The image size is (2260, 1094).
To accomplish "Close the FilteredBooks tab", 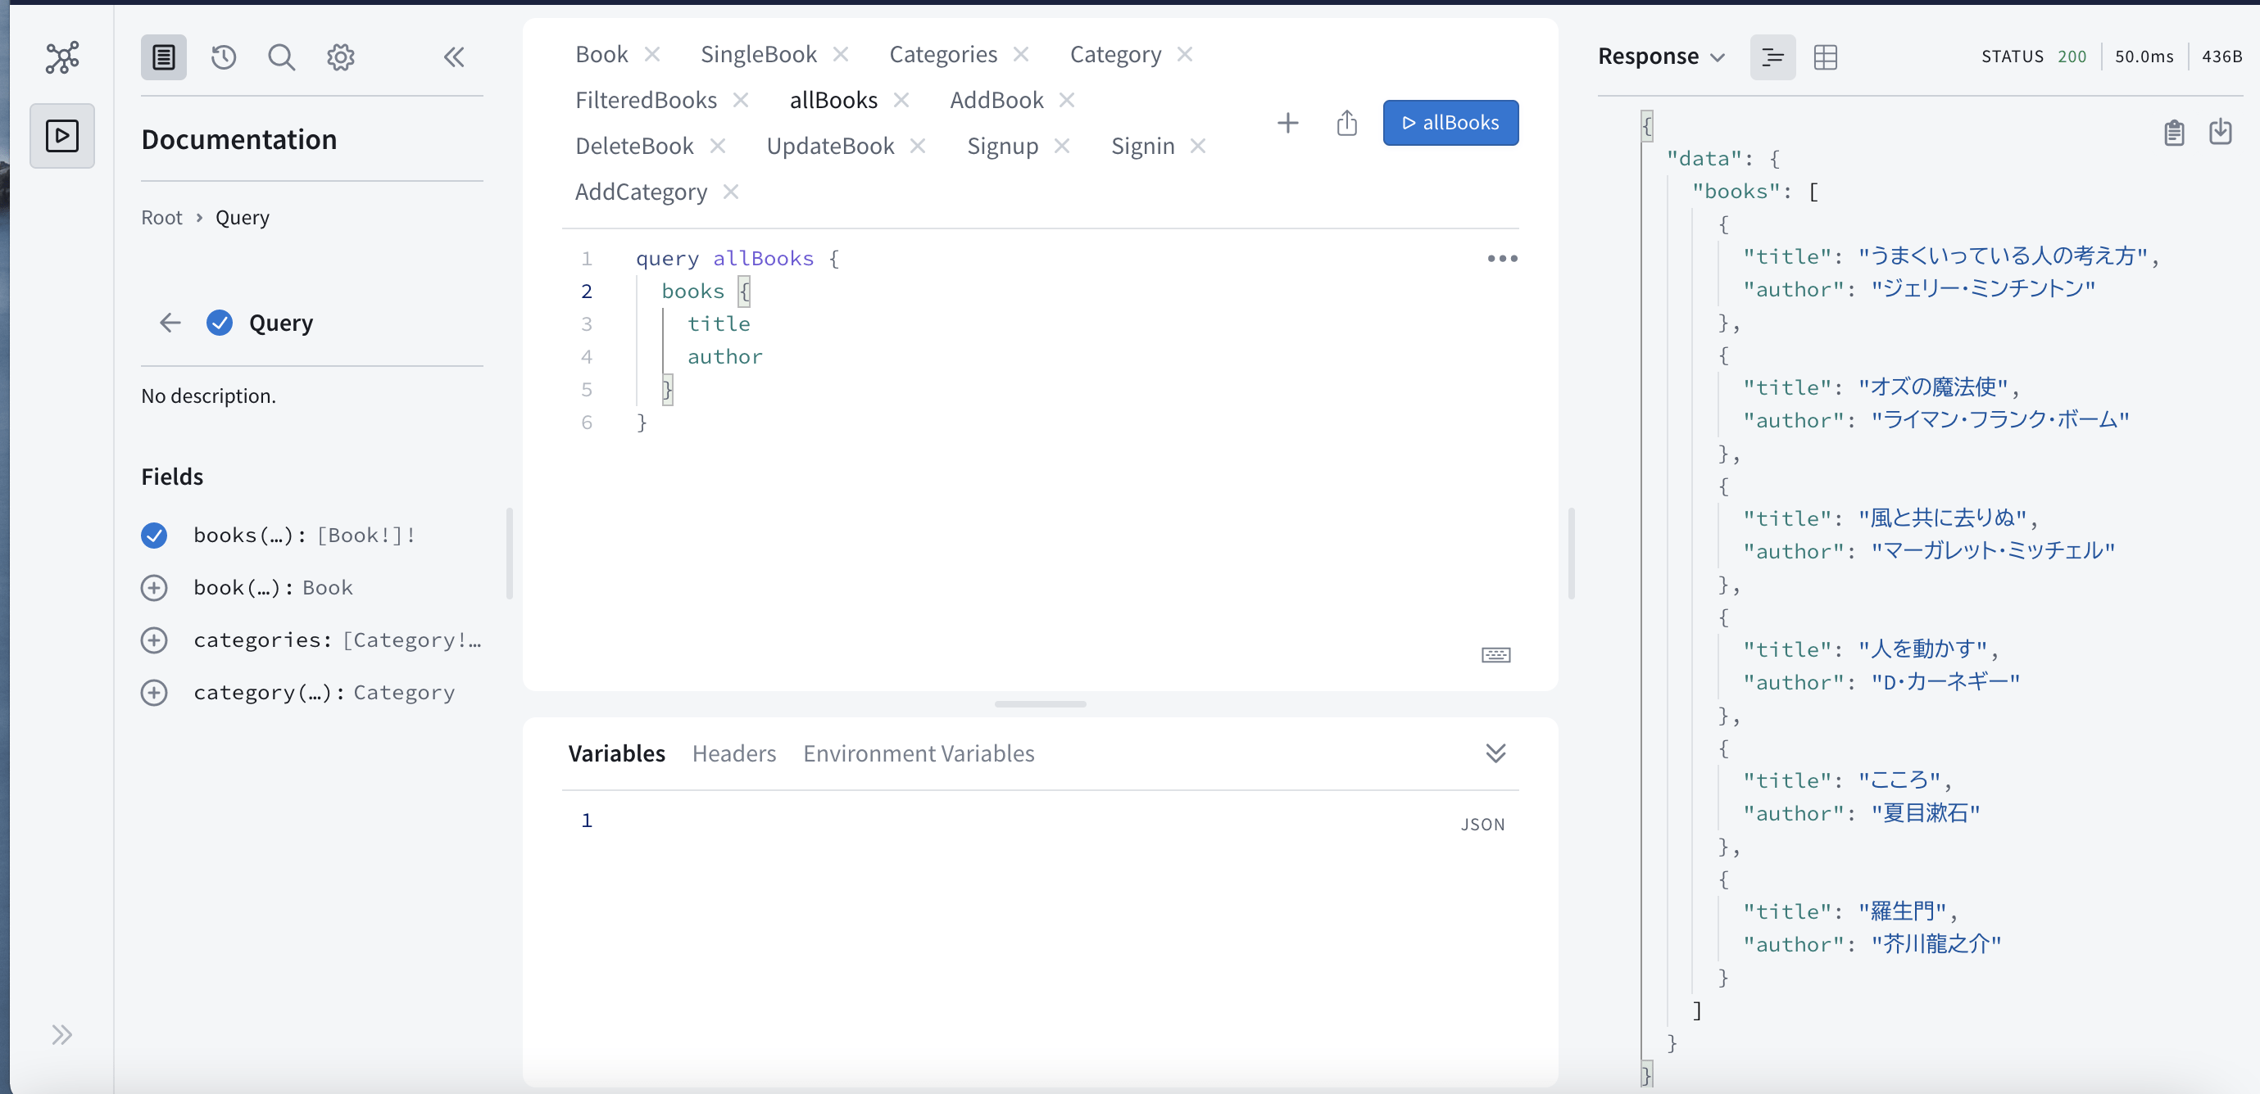I will pyautogui.click(x=741, y=100).
